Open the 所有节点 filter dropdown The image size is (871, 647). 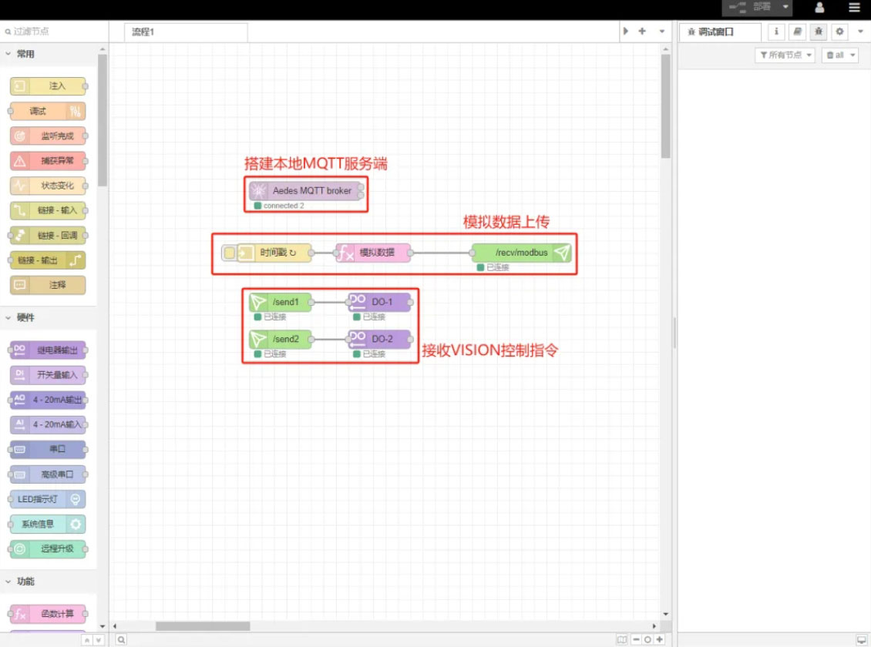785,55
